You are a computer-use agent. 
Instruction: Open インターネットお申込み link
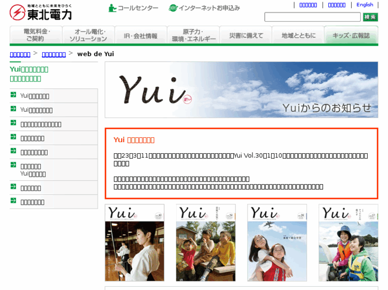[x=209, y=8]
